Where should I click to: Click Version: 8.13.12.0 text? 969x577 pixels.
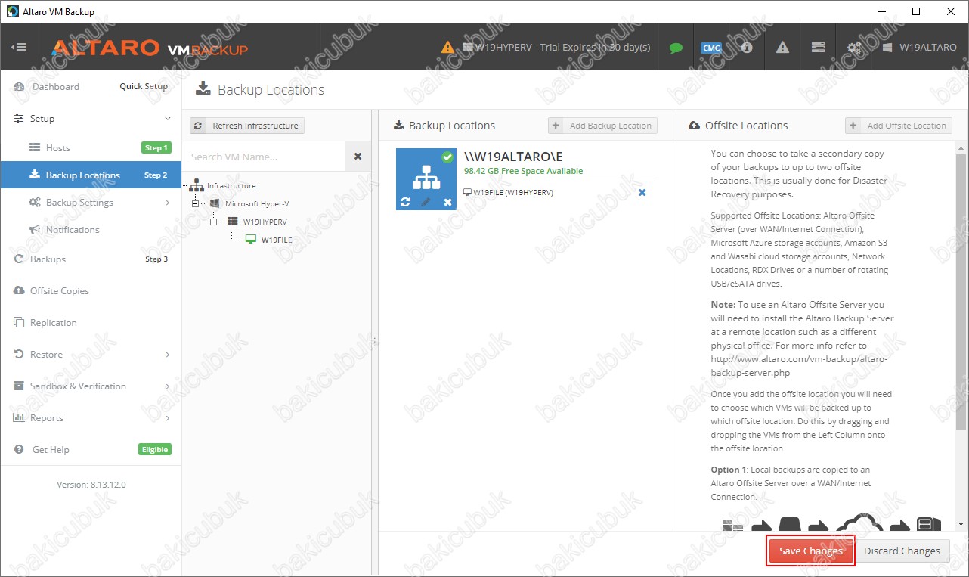click(x=91, y=484)
